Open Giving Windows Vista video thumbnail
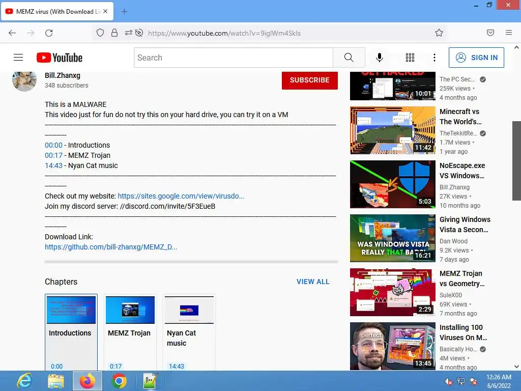The height and width of the screenshot is (391, 521). point(393,238)
